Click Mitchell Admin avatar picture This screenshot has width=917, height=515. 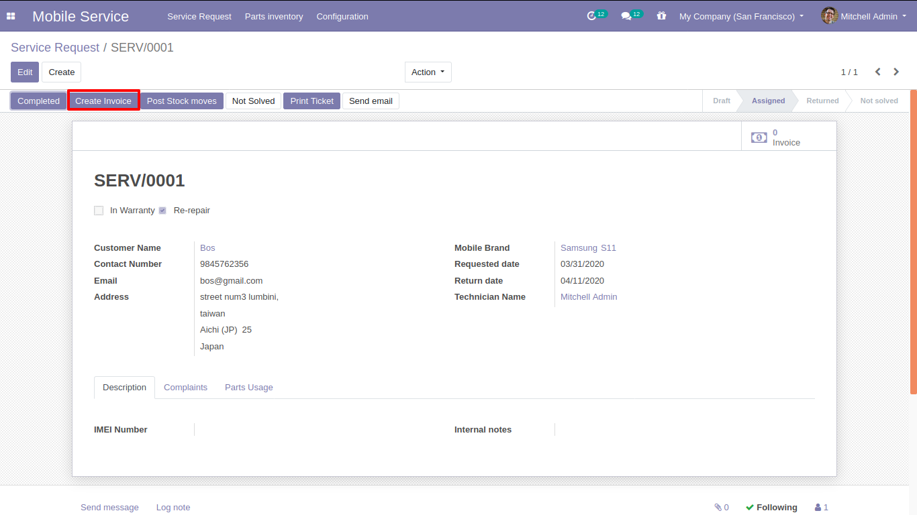[829, 16]
